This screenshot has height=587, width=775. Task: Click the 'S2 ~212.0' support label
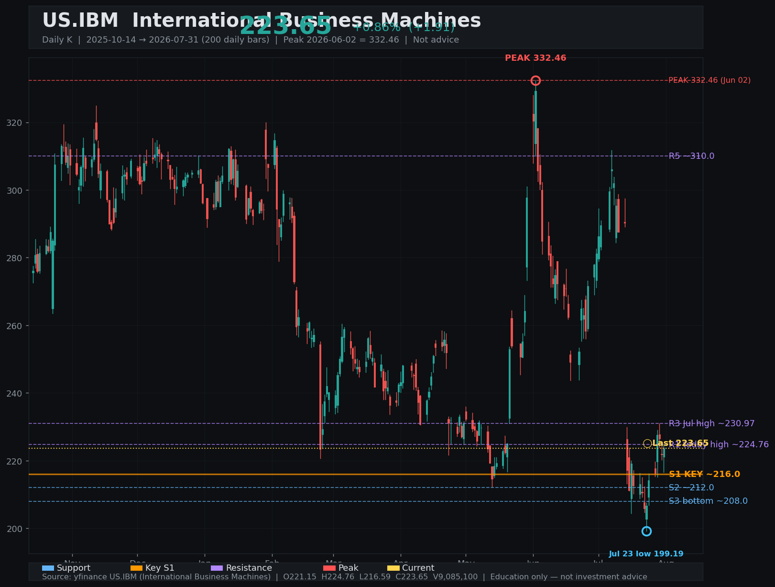pos(691,487)
